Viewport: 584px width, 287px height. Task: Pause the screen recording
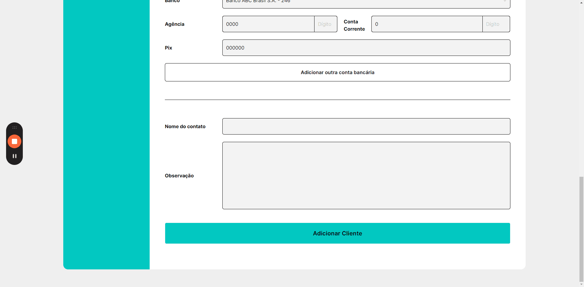point(14,156)
